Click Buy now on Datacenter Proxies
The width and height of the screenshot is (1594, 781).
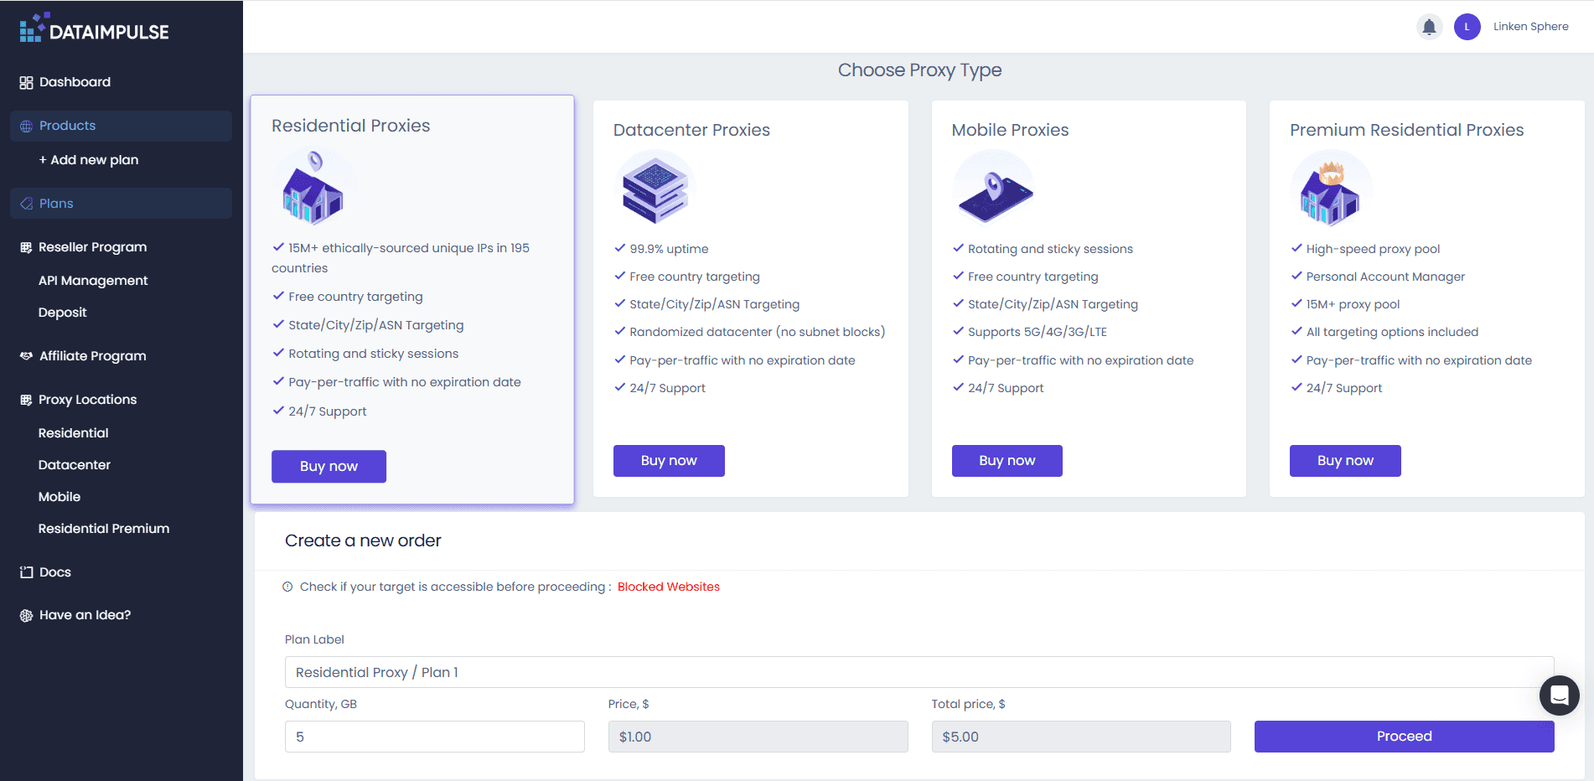668,460
